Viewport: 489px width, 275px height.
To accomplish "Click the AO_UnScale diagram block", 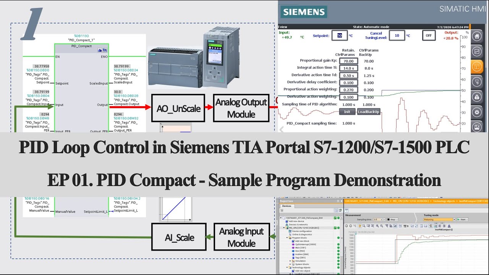I will [178, 108].
